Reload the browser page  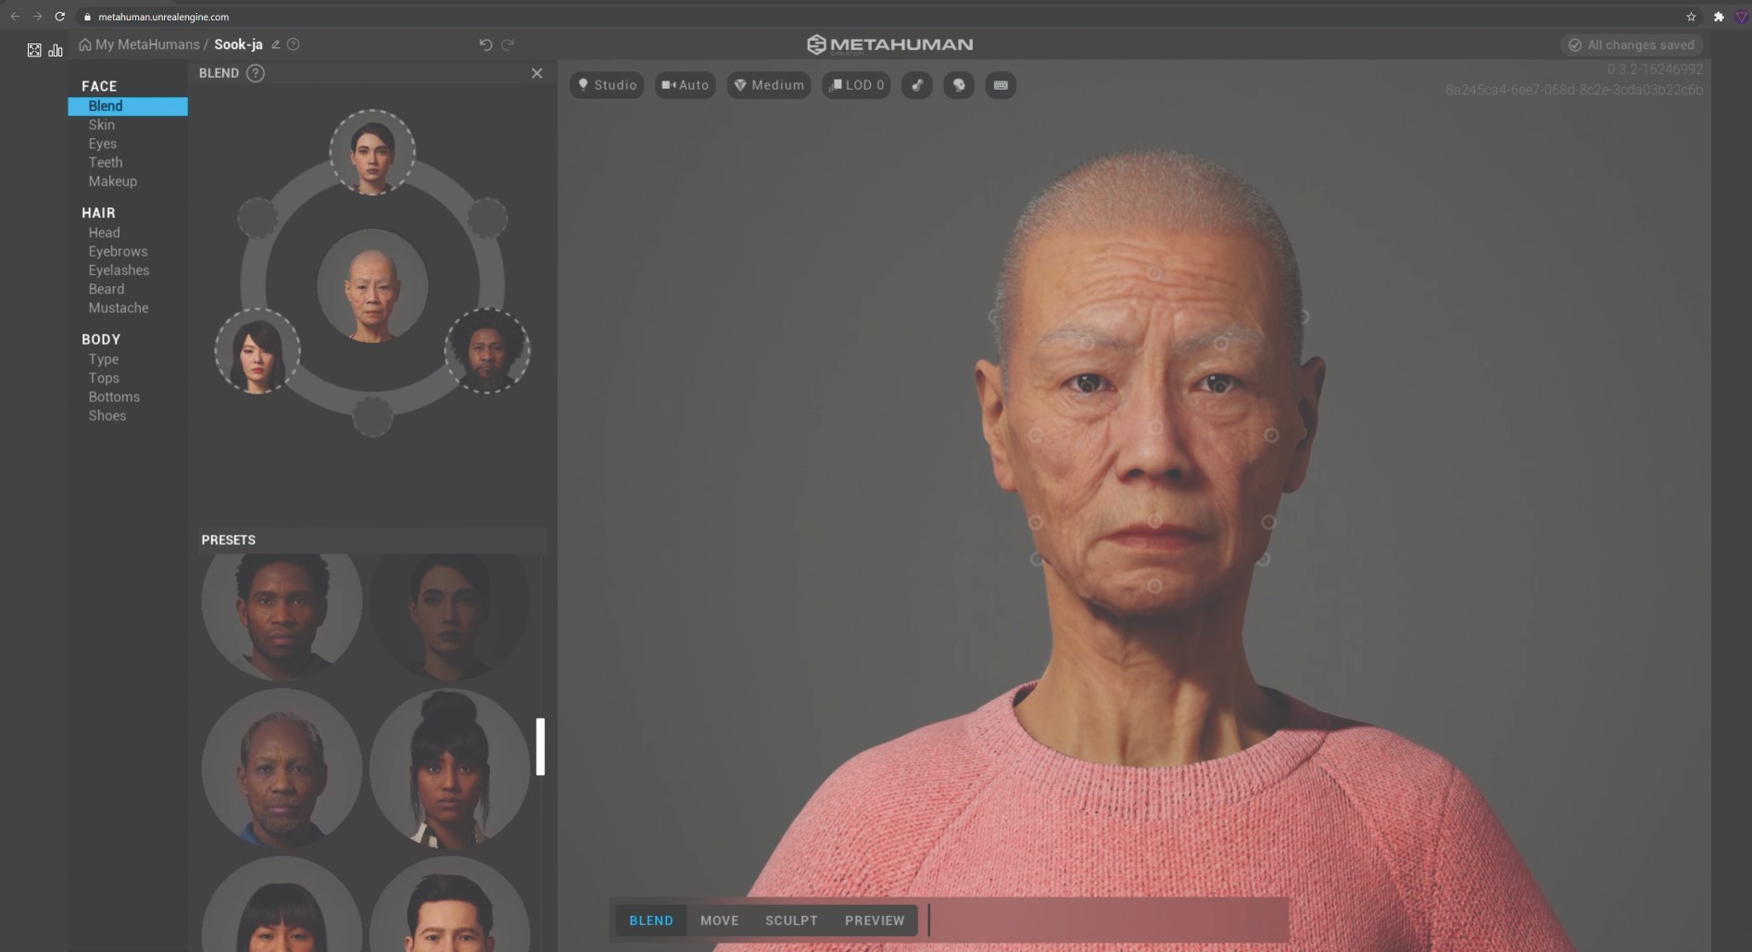[59, 17]
